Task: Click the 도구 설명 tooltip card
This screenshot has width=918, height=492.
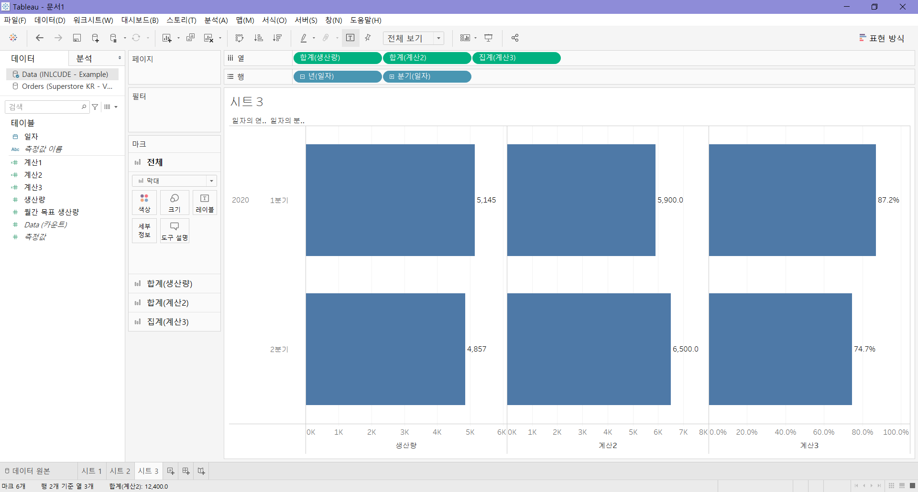Action: tap(175, 231)
